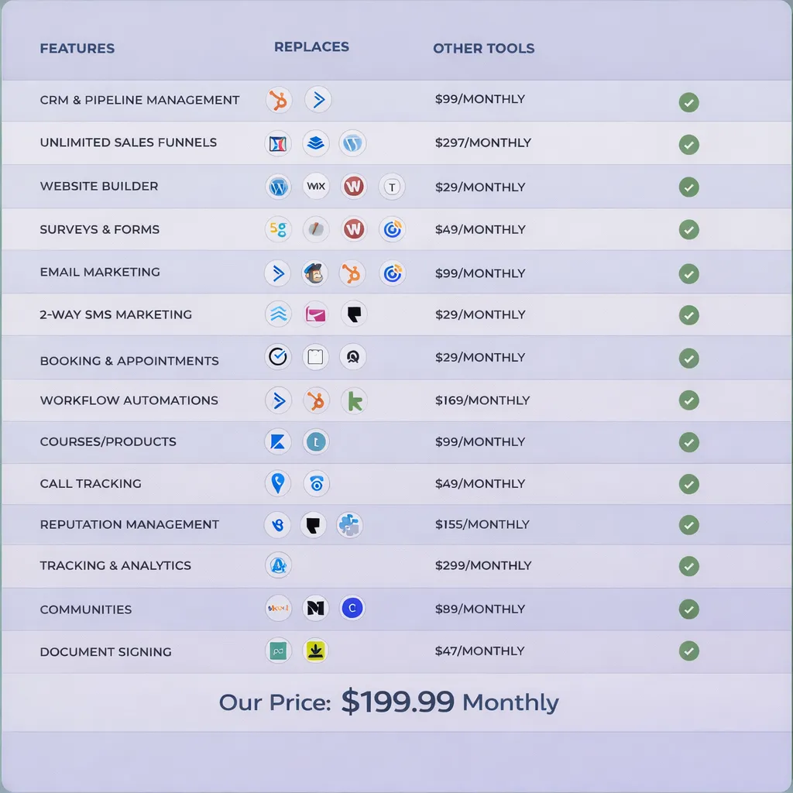Click the Mailchimp monkey logo in Email Marketing
The width and height of the screenshot is (793, 793).
click(x=315, y=273)
